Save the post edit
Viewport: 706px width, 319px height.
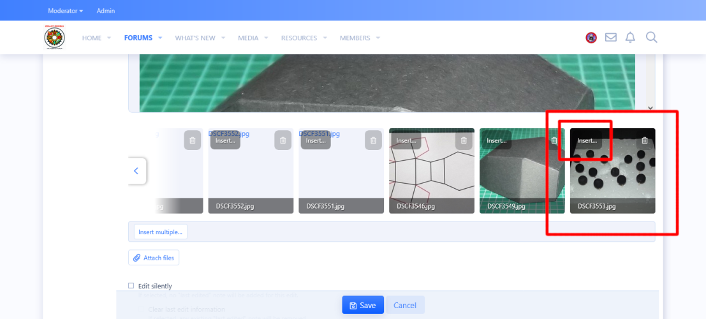pyautogui.click(x=363, y=305)
